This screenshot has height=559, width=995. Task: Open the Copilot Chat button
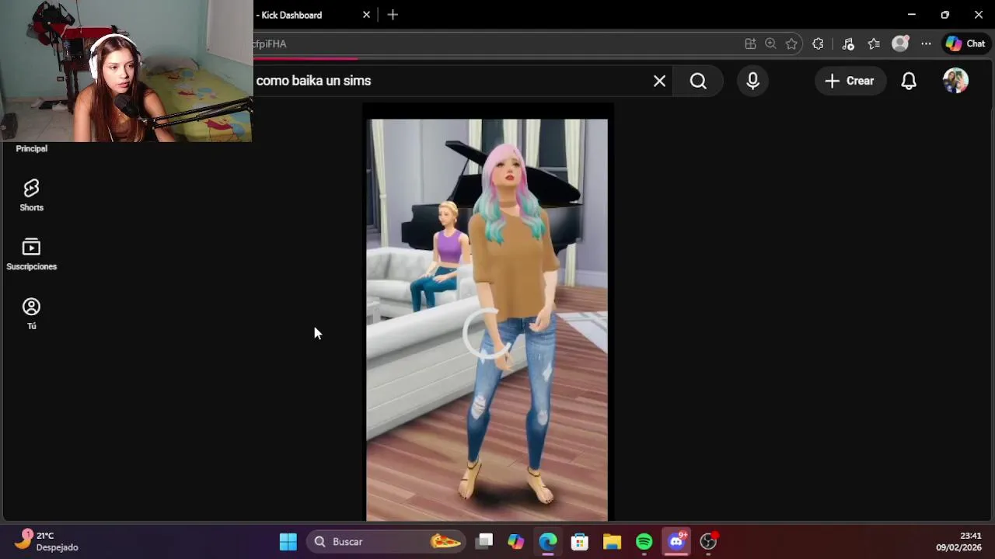click(x=965, y=43)
